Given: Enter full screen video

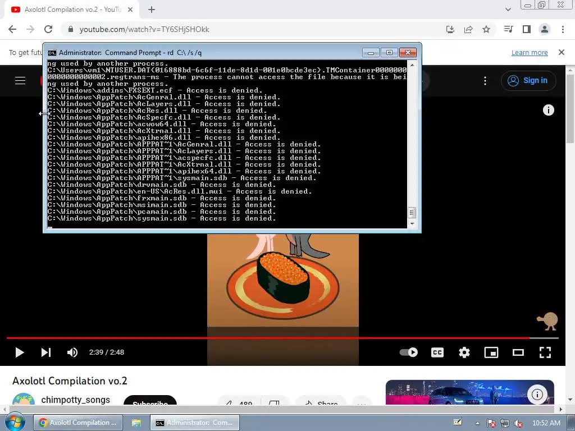Looking at the screenshot, I should (545, 352).
